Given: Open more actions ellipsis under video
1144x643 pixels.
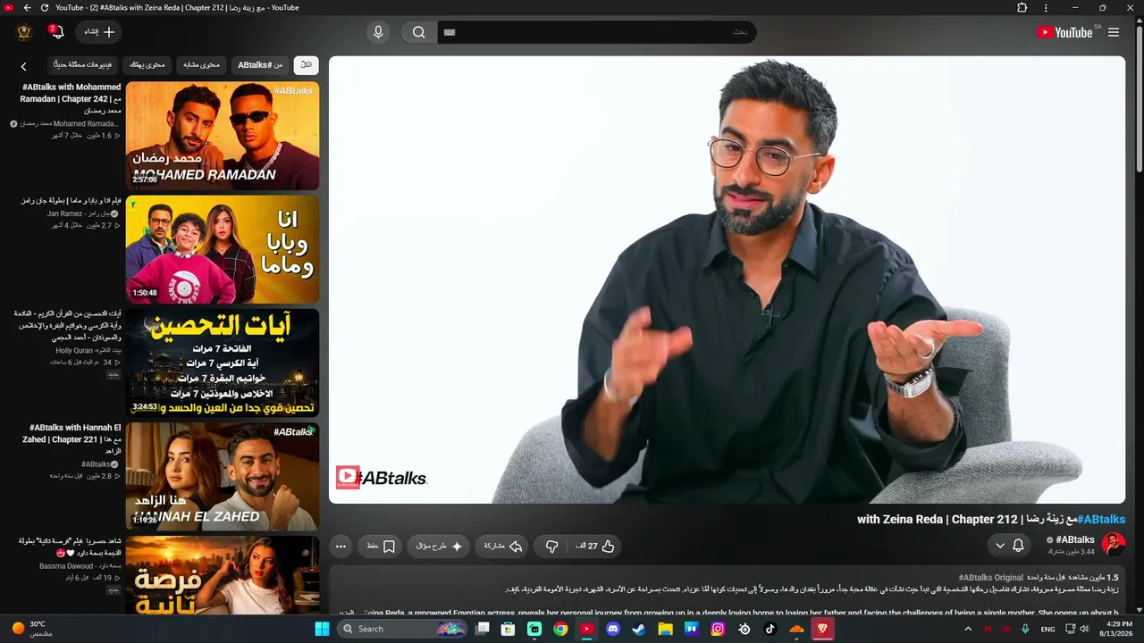Looking at the screenshot, I should pos(341,546).
